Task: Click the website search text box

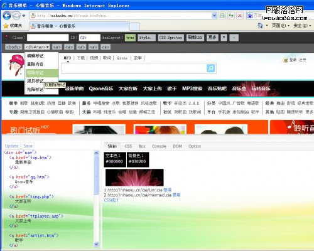Action: click(134, 68)
